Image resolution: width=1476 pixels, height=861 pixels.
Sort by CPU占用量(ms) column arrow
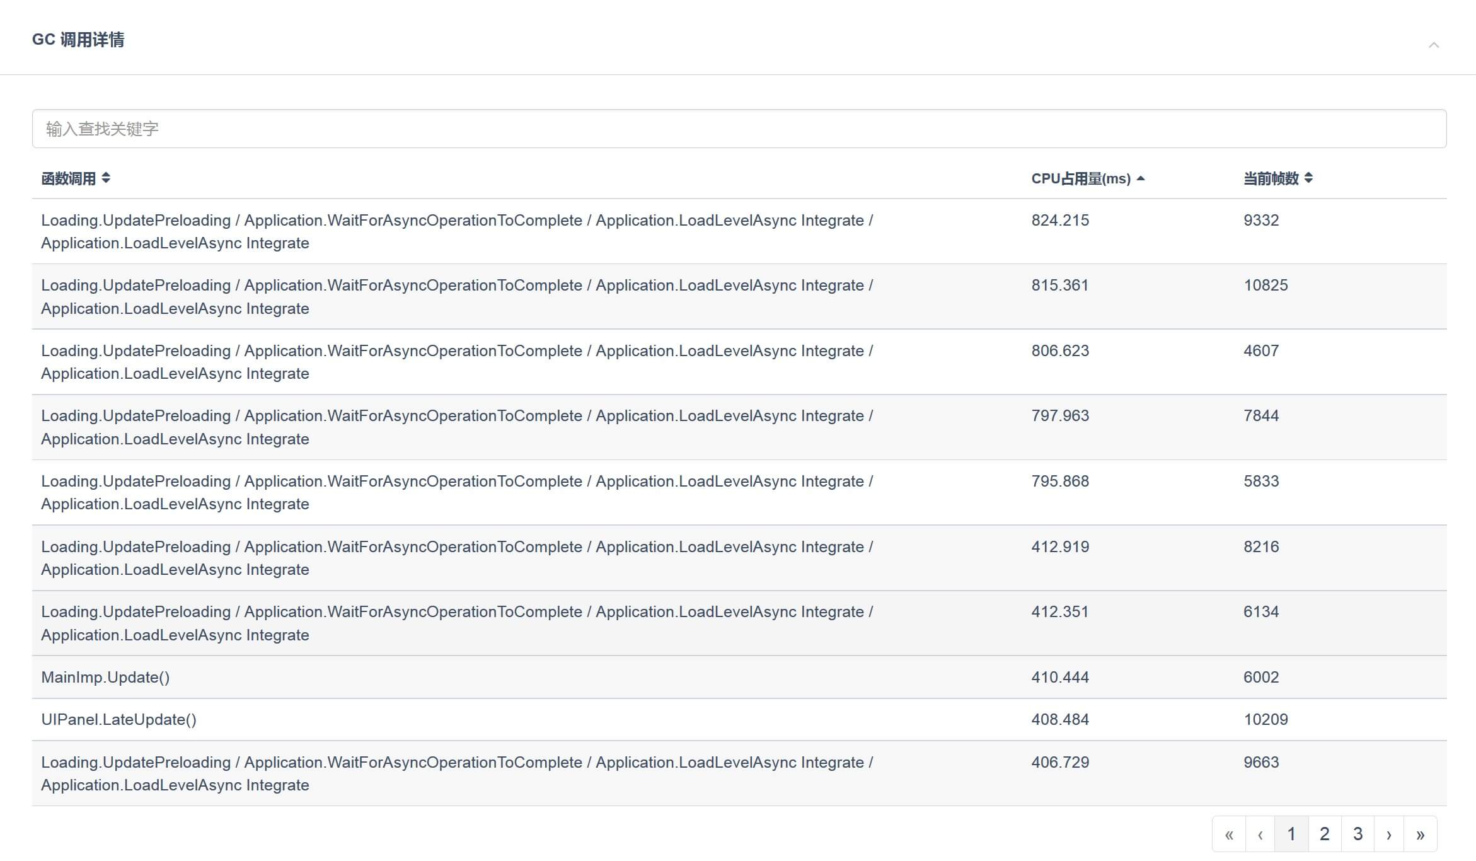pos(1140,179)
